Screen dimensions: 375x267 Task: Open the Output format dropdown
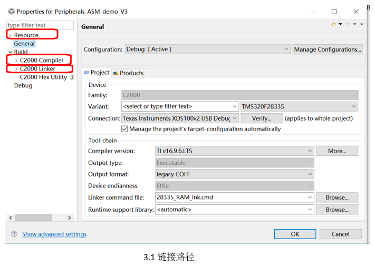pos(234,174)
